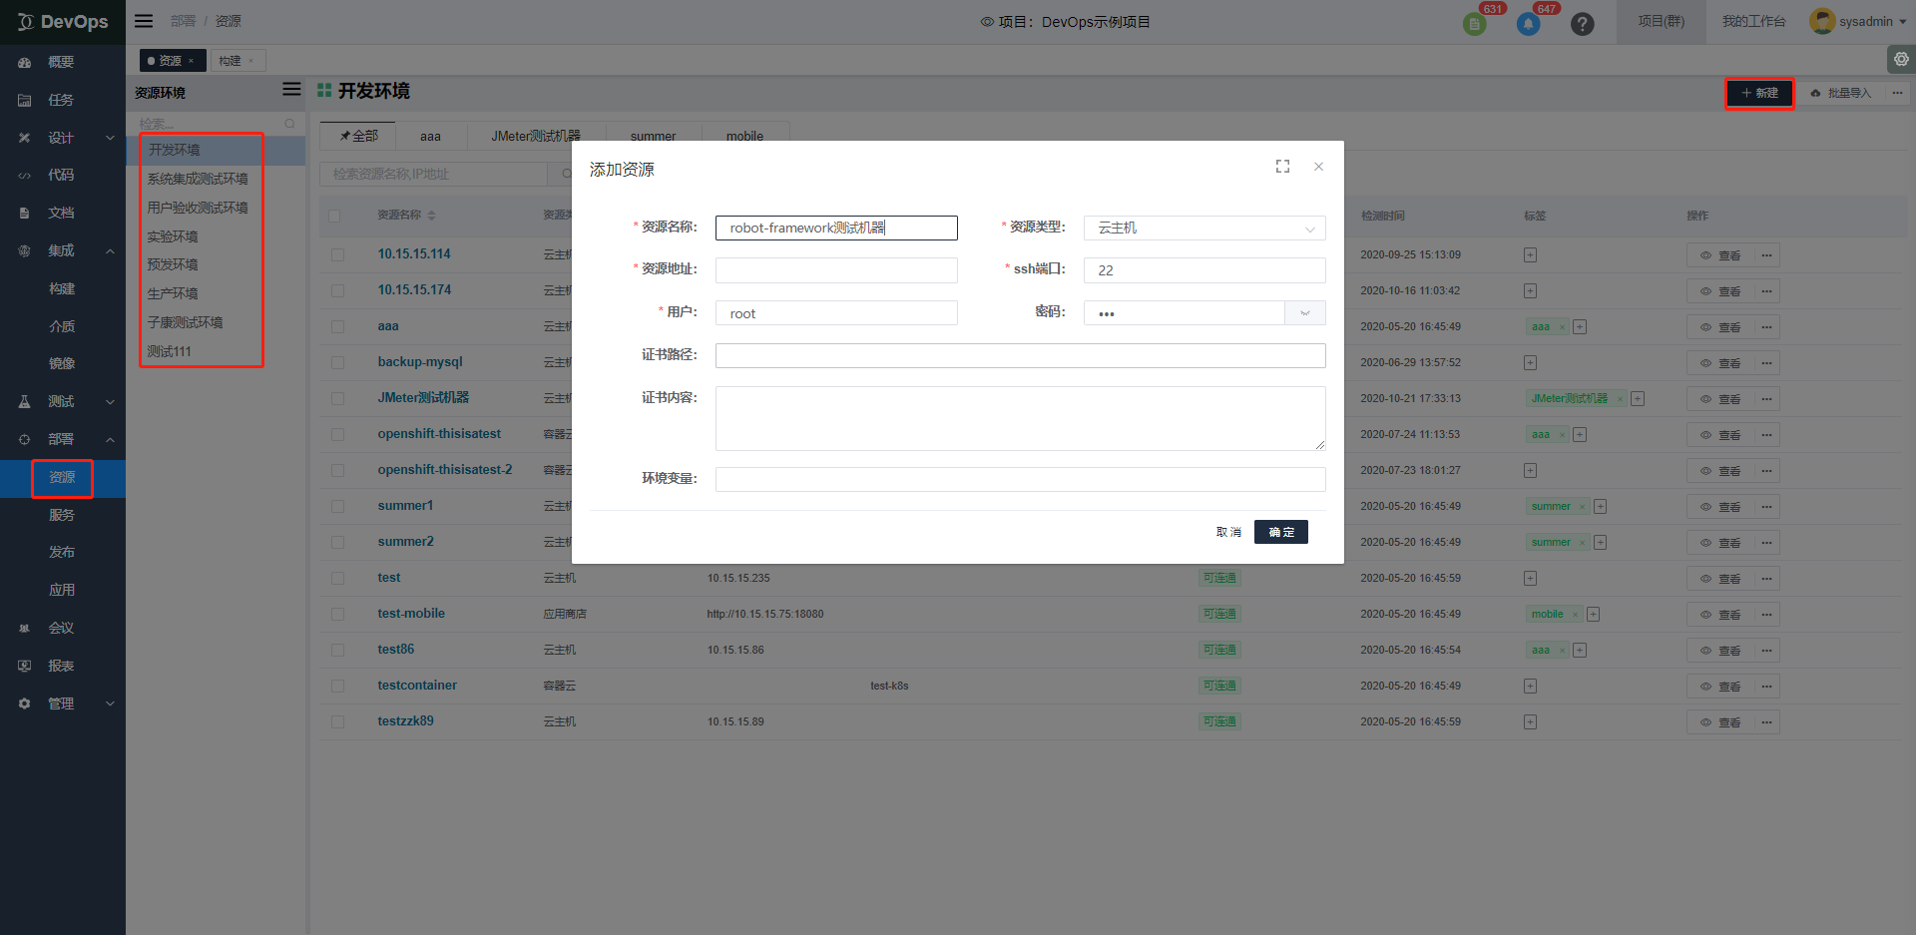Select 预发环境 in the environment list

(x=173, y=264)
